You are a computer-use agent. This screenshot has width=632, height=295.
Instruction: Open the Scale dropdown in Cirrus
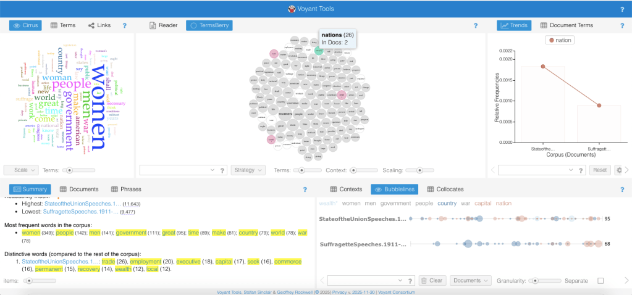21,170
